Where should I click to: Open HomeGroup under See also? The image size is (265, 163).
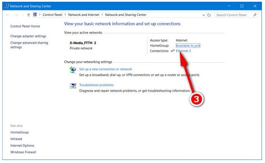19,132
